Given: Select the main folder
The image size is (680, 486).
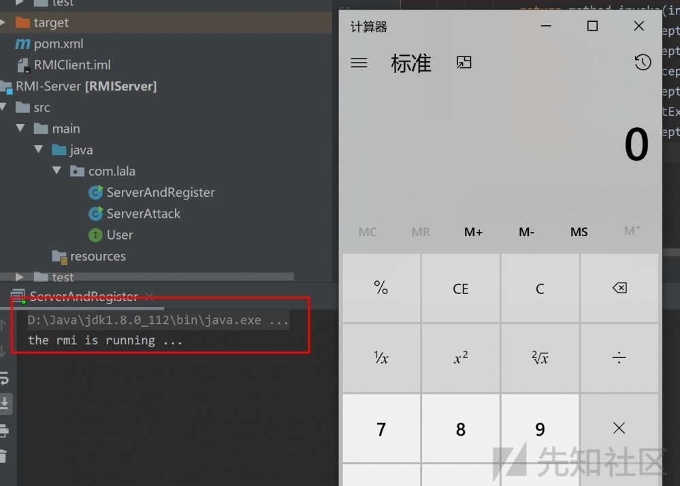Looking at the screenshot, I should 66,129.
